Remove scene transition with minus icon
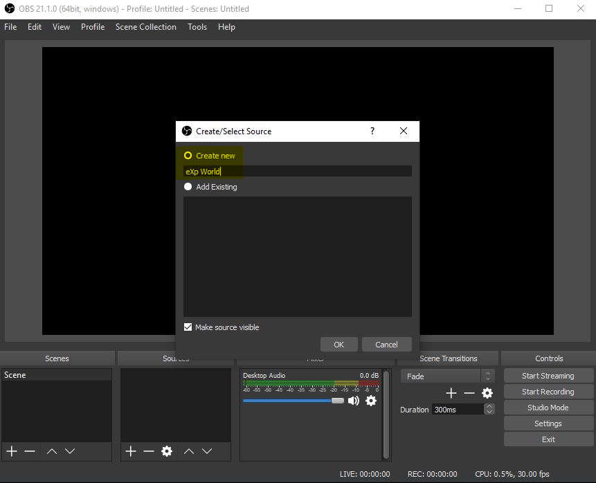 [469, 393]
